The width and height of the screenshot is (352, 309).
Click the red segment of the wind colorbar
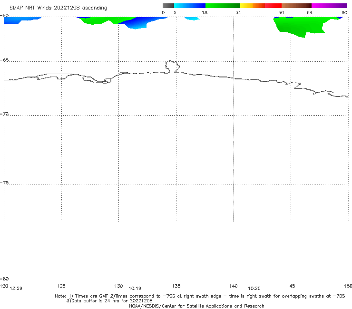(273, 6)
